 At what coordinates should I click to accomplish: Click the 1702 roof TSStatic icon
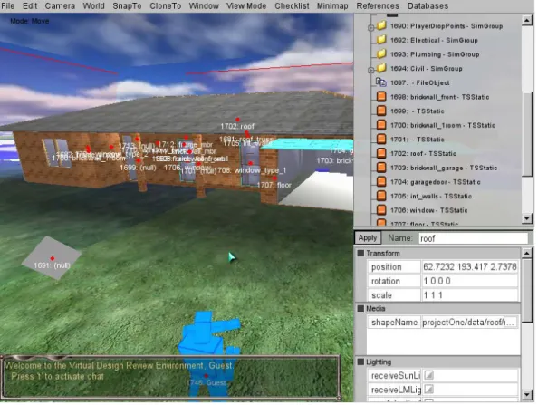click(381, 153)
